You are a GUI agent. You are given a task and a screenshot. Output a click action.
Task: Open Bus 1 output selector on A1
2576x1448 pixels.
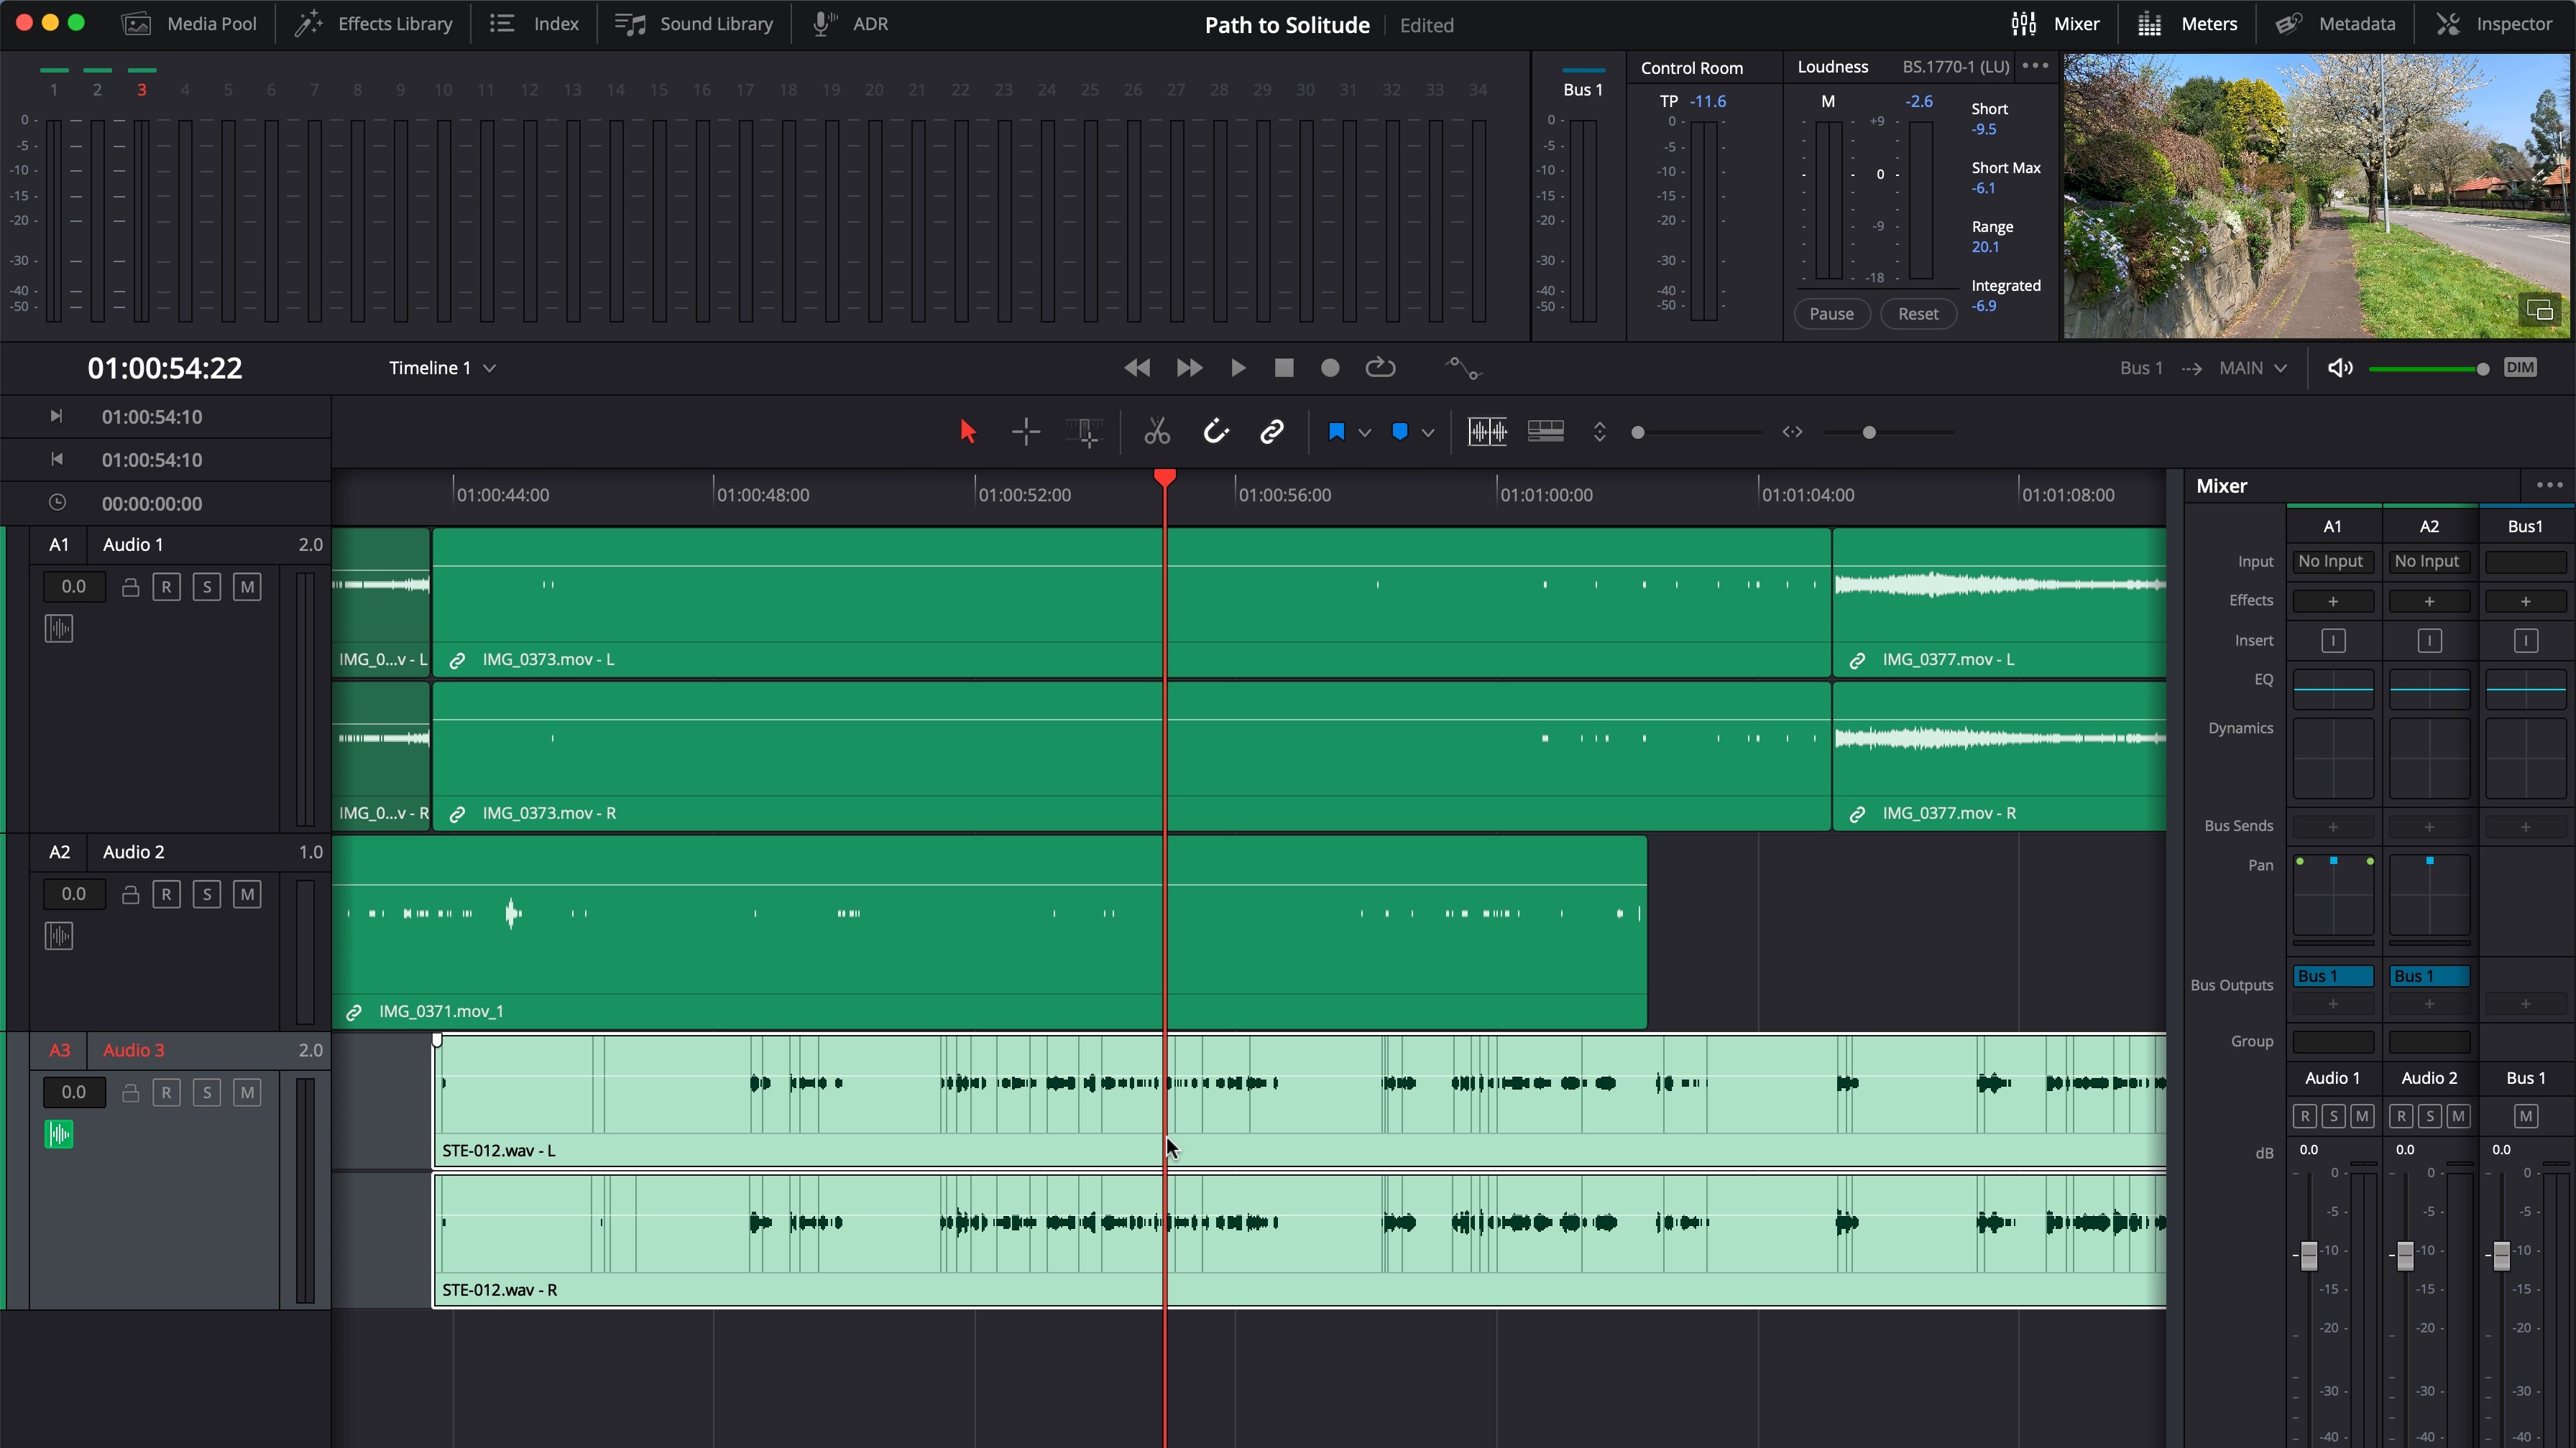tap(2332, 976)
